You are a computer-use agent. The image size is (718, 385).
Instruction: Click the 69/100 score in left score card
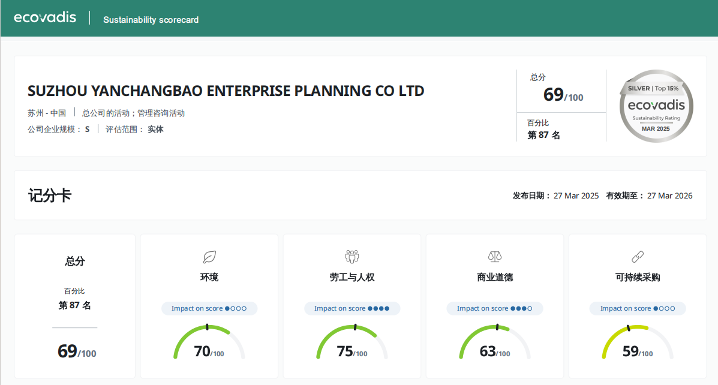[76, 351]
